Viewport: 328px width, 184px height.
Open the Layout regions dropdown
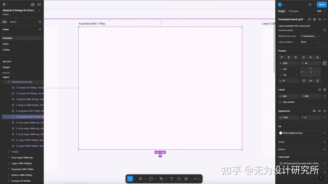310,42
